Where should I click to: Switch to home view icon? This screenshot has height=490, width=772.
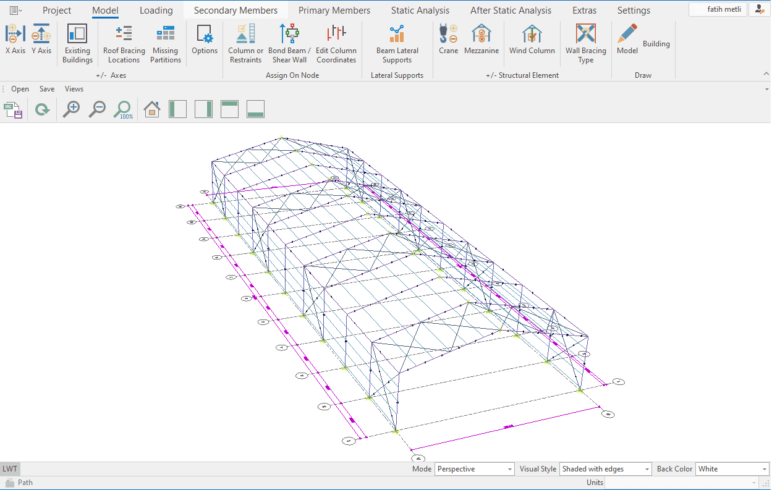pos(151,110)
